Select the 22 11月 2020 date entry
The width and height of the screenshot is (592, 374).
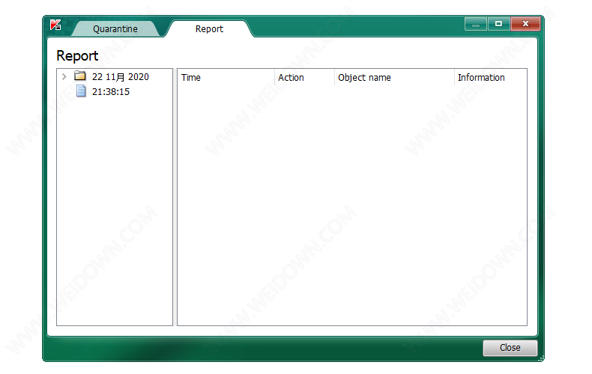click(x=120, y=77)
